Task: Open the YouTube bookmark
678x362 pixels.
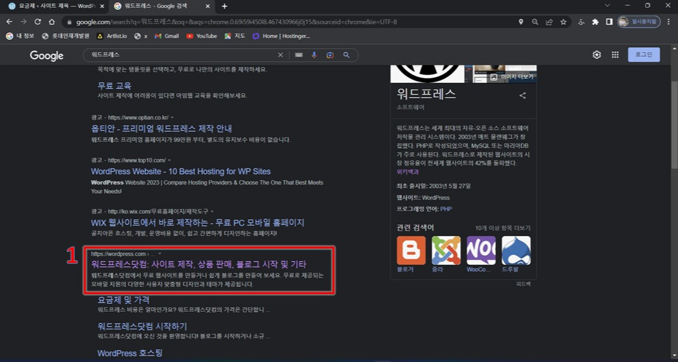Action: (x=202, y=36)
